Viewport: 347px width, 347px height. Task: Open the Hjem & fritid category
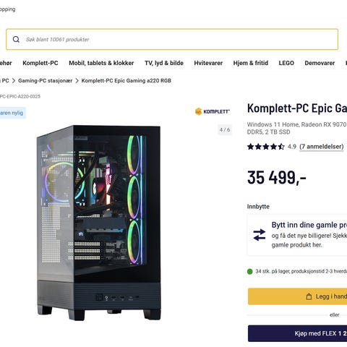click(251, 63)
